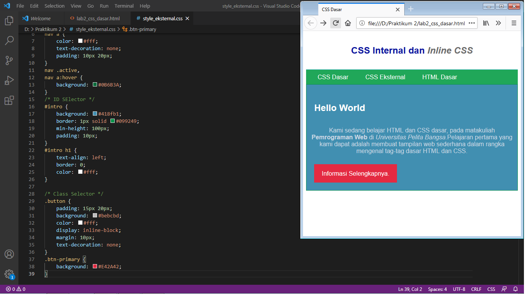The width and height of the screenshot is (527, 297).
Task: Reload the page in Firefox
Action: tap(335, 23)
